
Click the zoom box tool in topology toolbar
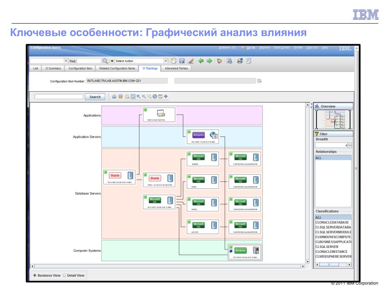click(x=149, y=97)
